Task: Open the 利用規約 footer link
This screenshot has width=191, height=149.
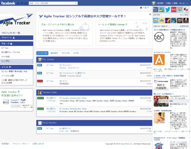Action: 5,144
